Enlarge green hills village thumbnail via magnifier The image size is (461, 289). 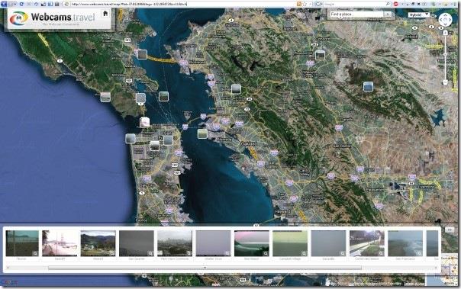tap(111, 253)
